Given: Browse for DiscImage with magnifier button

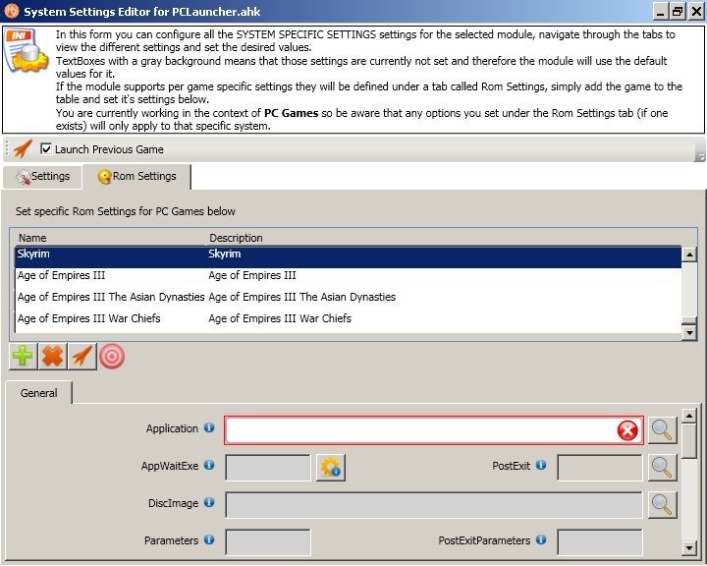Looking at the screenshot, I should point(663,505).
